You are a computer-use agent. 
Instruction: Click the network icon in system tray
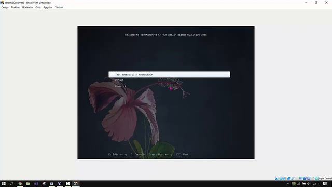tap(299, 184)
